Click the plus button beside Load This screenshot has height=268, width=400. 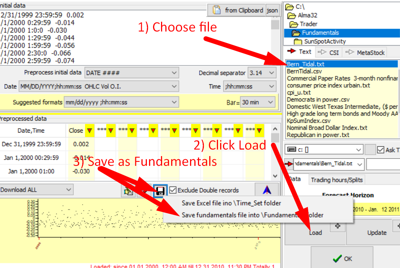click(x=338, y=226)
